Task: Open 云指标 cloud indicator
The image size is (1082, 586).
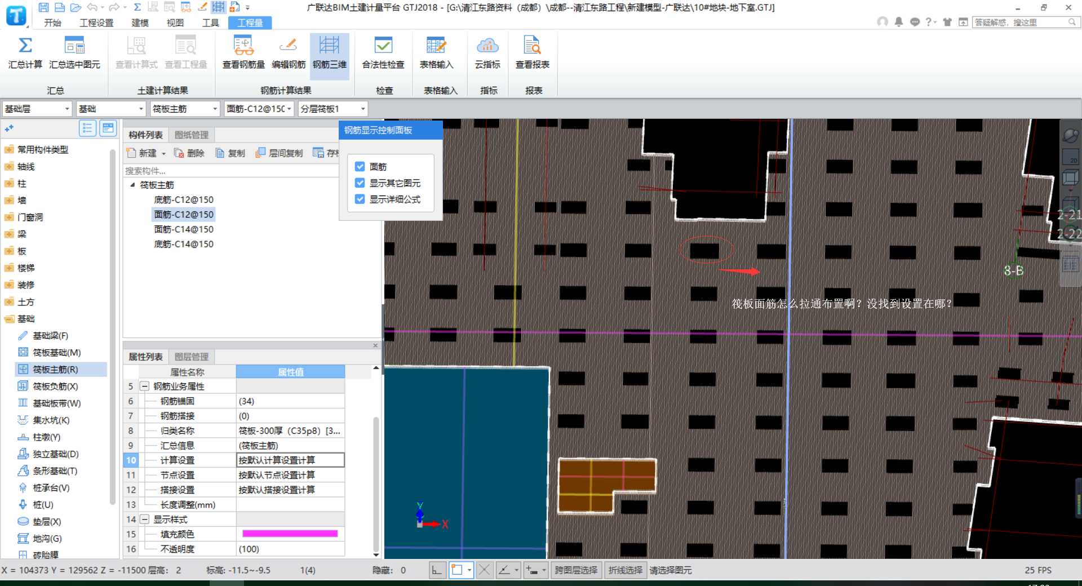Action: pyautogui.click(x=487, y=53)
